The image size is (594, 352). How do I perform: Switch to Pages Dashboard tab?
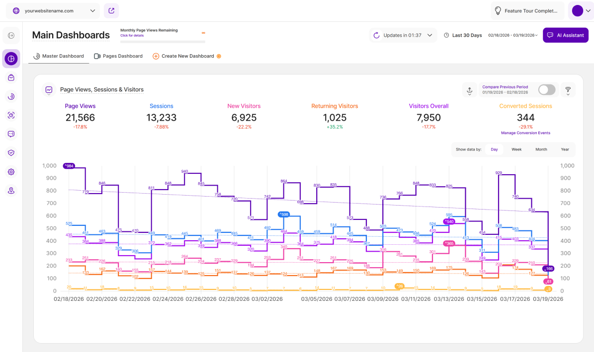pyautogui.click(x=118, y=56)
